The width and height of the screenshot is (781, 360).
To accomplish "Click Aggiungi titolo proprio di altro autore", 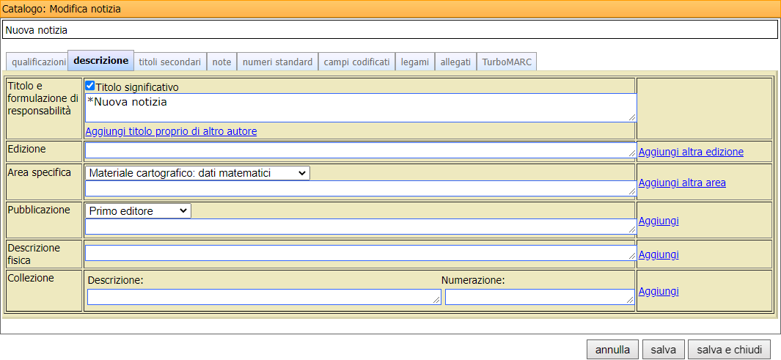I will point(171,131).
